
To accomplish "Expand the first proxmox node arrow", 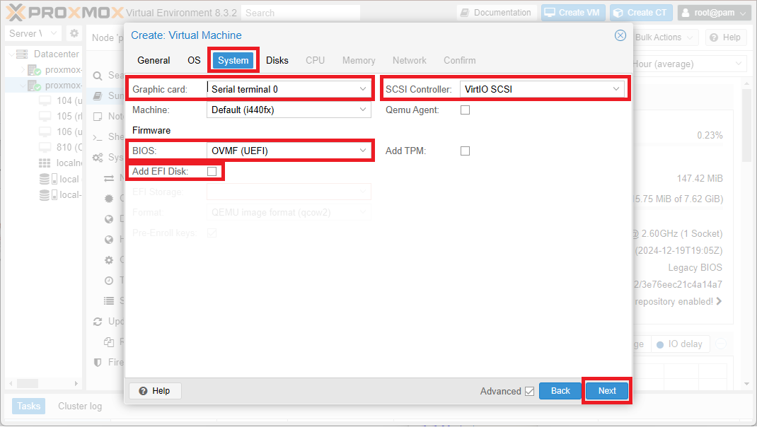I will coord(23,70).
